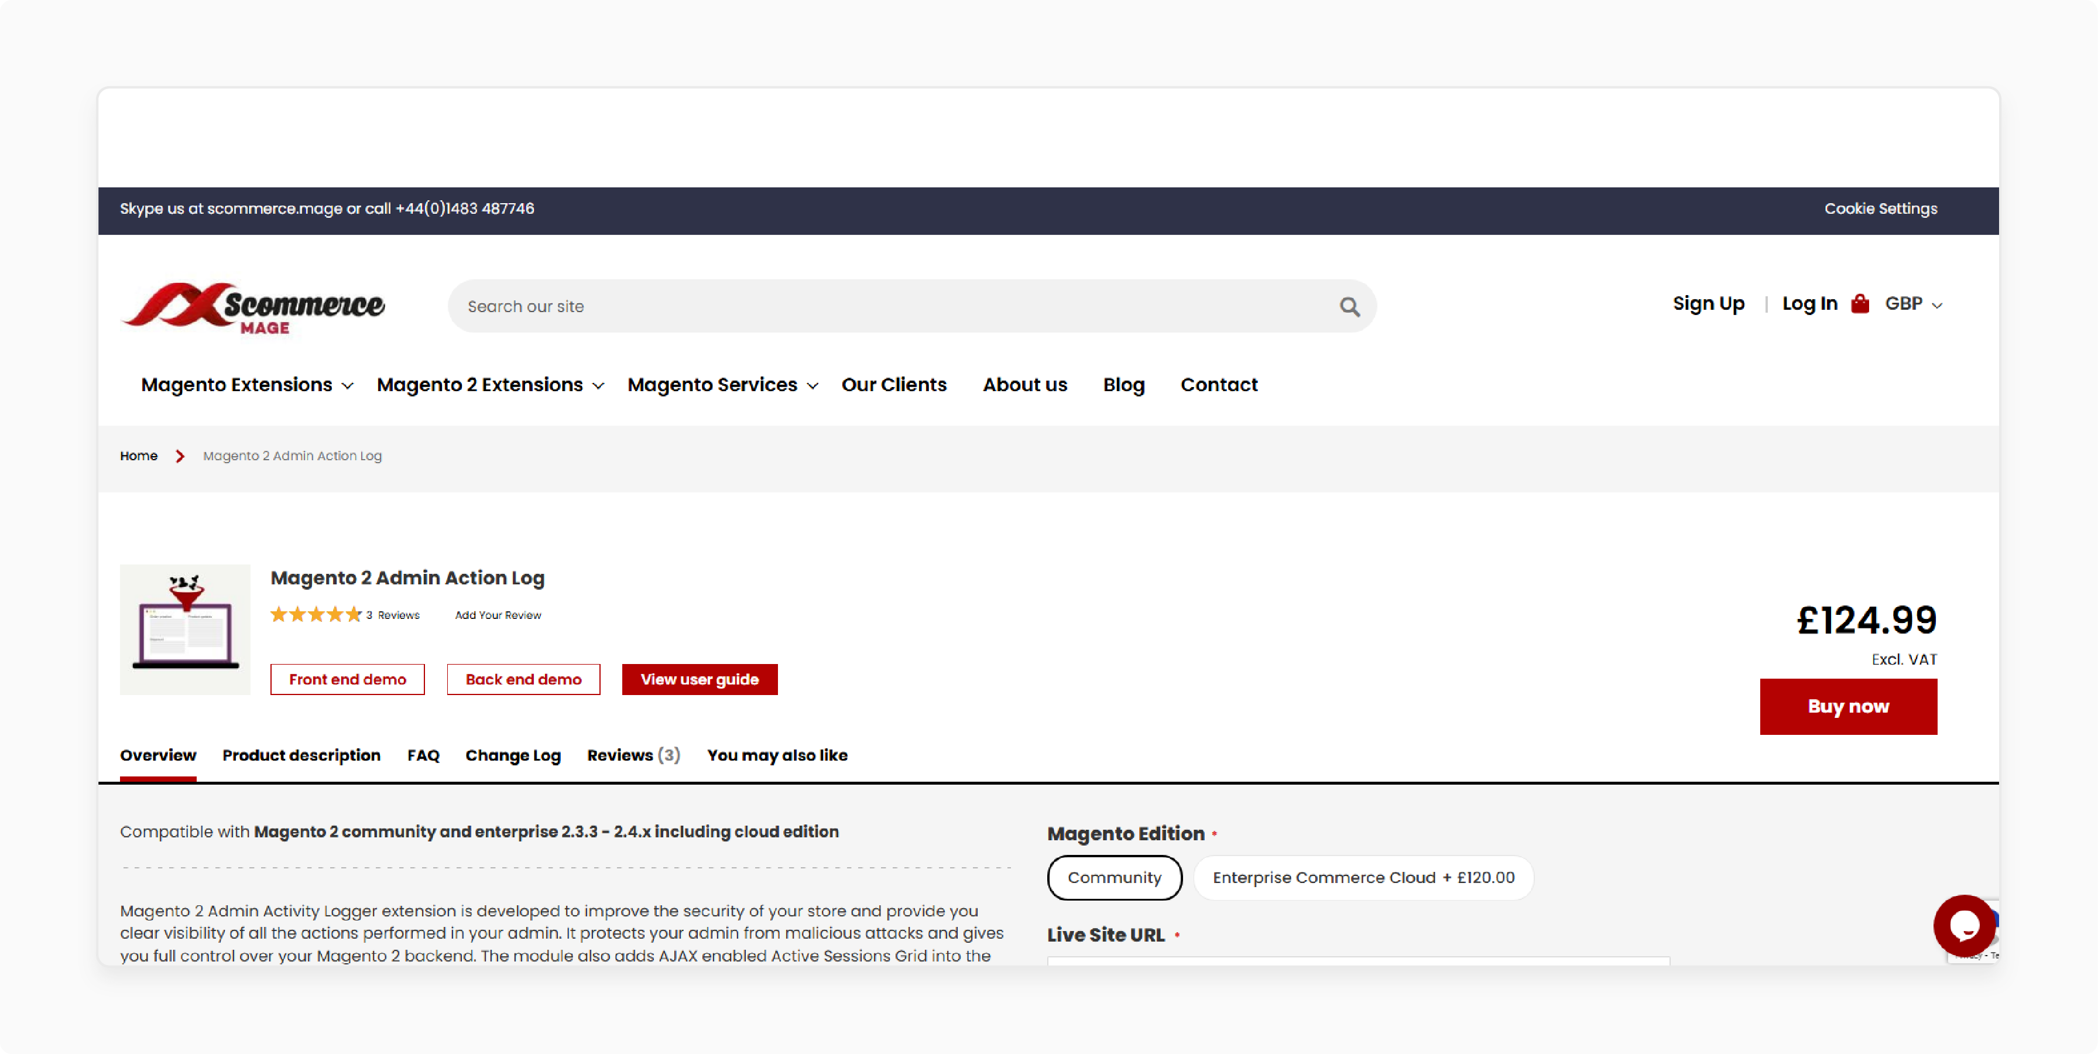The image size is (2098, 1054).
Task: Open the FAQ tab
Action: click(423, 755)
